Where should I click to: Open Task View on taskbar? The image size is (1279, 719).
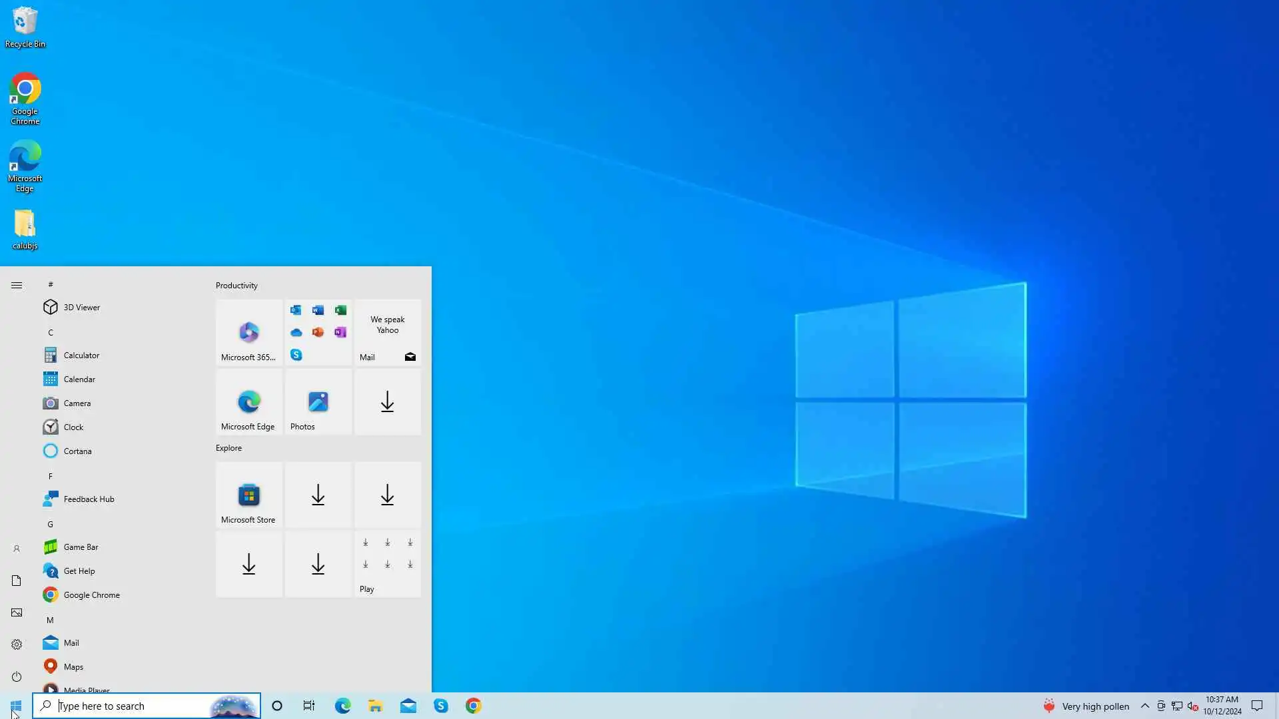point(309,706)
